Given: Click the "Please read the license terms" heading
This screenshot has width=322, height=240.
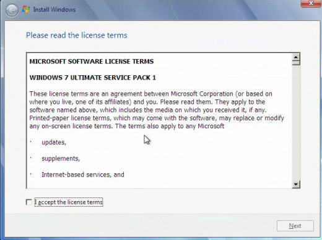Looking at the screenshot, I should [77, 35].
